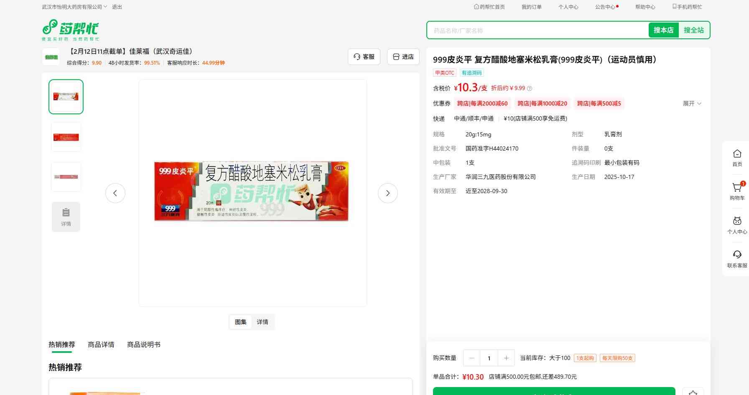This screenshot has width=749, height=395.
Task: Open 详情 icon below the thumbnails
Action: tap(66, 217)
